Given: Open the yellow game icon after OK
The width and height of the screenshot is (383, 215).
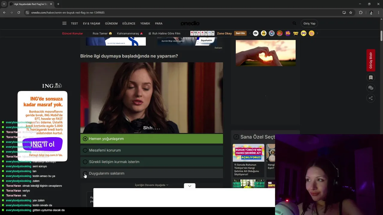Looking at the screenshot, I should coord(264,33).
